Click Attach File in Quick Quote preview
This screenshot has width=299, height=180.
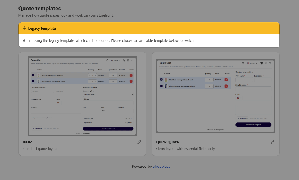[242, 119]
